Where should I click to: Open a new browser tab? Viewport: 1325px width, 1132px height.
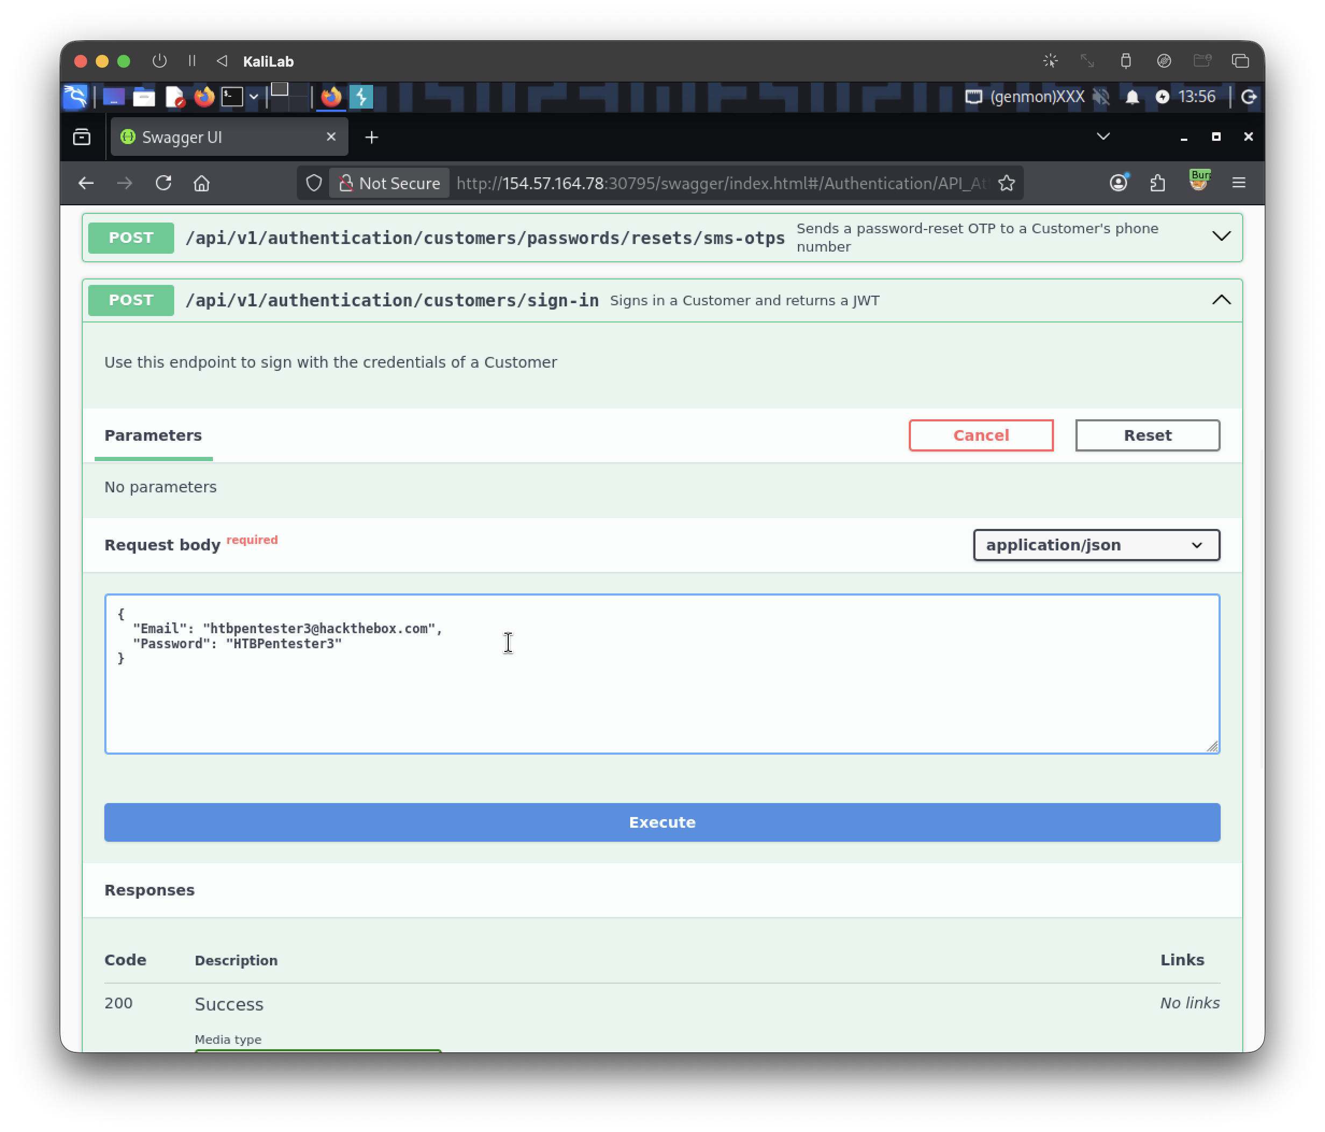[372, 137]
